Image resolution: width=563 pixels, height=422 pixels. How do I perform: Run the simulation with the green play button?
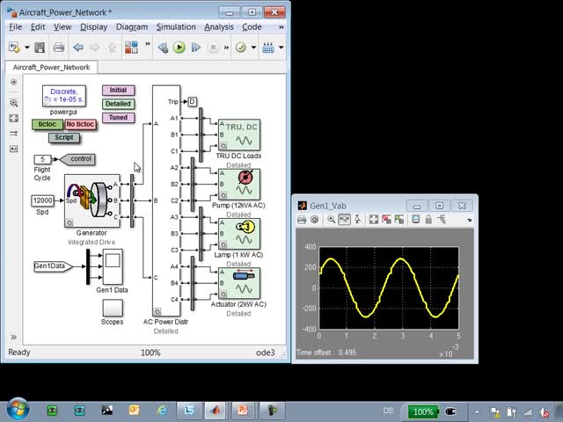click(x=179, y=47)
